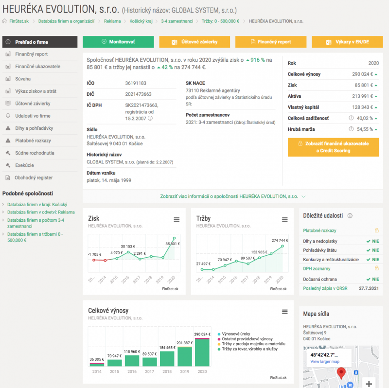Open Súvaha in the sidebar menu
The width and height of the screenshot is (389, 388).
40,79
